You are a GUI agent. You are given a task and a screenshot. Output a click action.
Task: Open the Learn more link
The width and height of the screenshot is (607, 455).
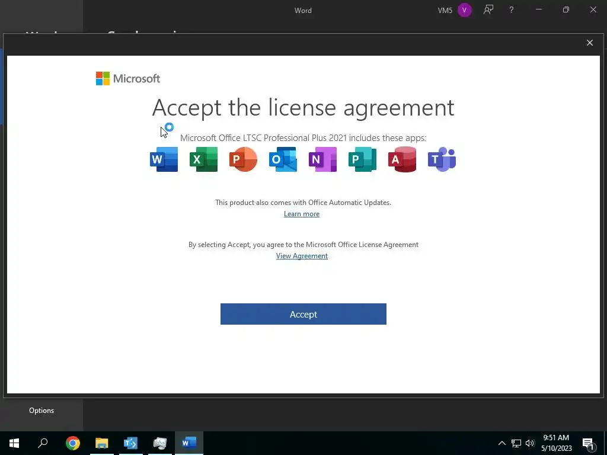302,213
